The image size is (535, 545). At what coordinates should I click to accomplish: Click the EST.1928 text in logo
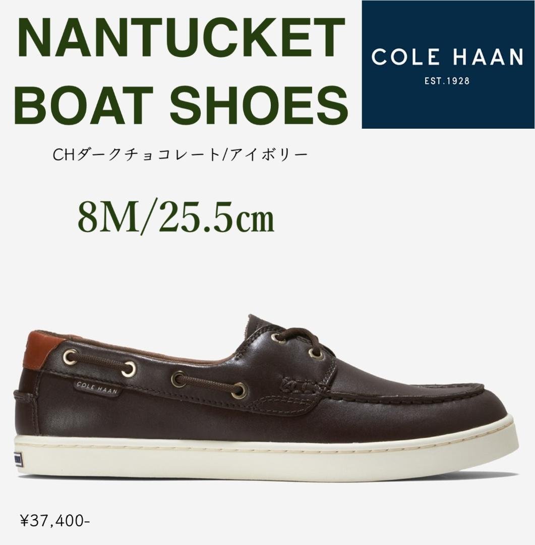[447, 81]
